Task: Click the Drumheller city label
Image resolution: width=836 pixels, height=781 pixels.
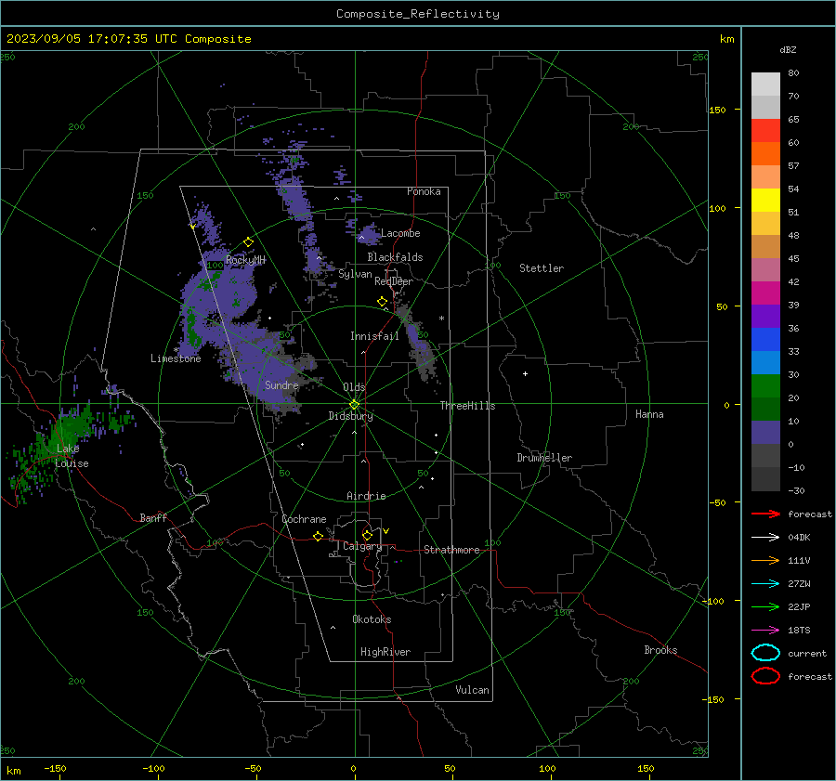Action: [544, 458]
